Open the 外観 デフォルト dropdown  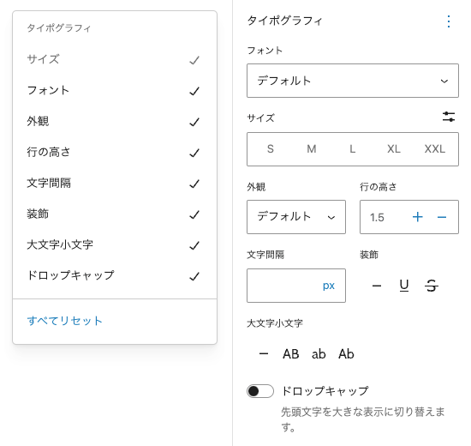pos(296,217)
